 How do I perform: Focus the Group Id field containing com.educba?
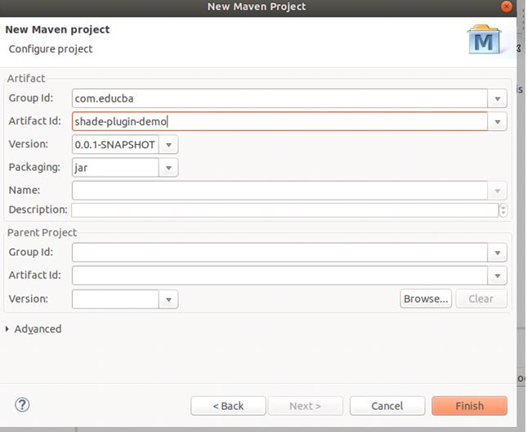point(279,98)
